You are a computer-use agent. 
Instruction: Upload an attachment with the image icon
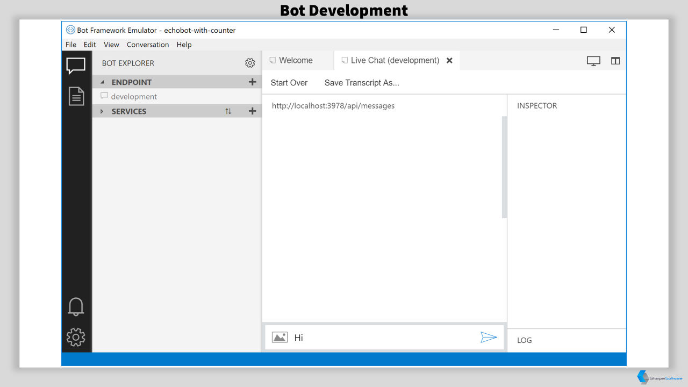[279, 338]
